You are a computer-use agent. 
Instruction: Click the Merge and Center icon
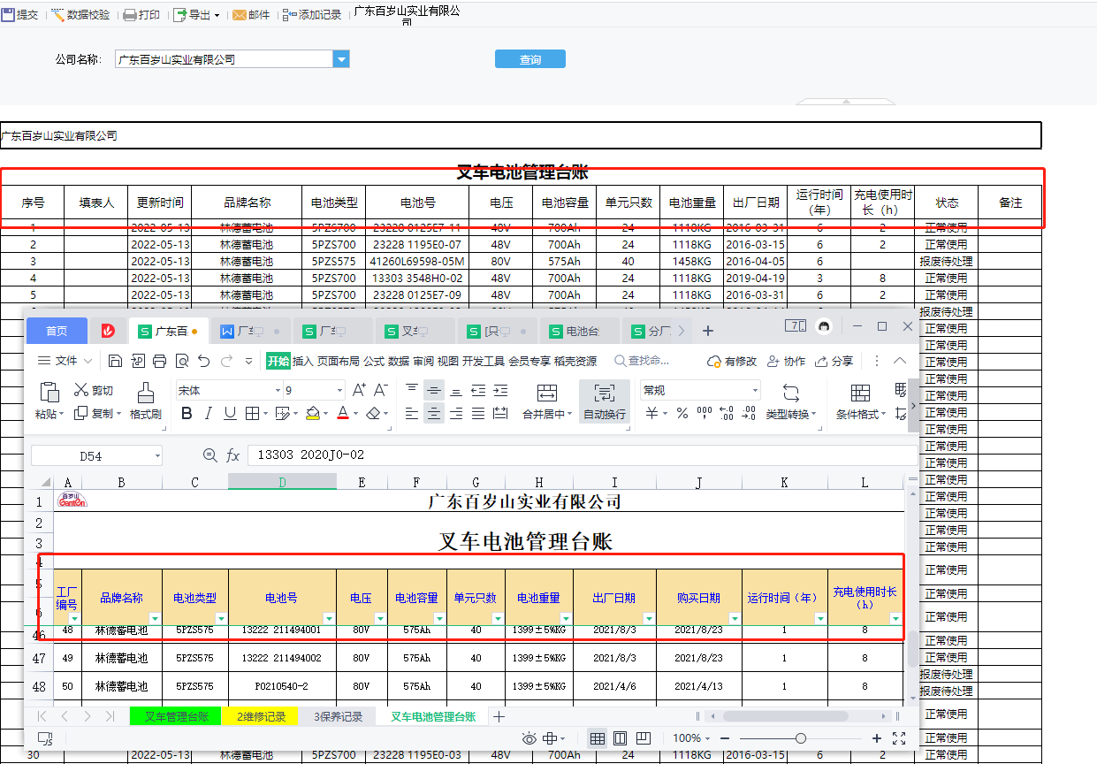[547, 393]
